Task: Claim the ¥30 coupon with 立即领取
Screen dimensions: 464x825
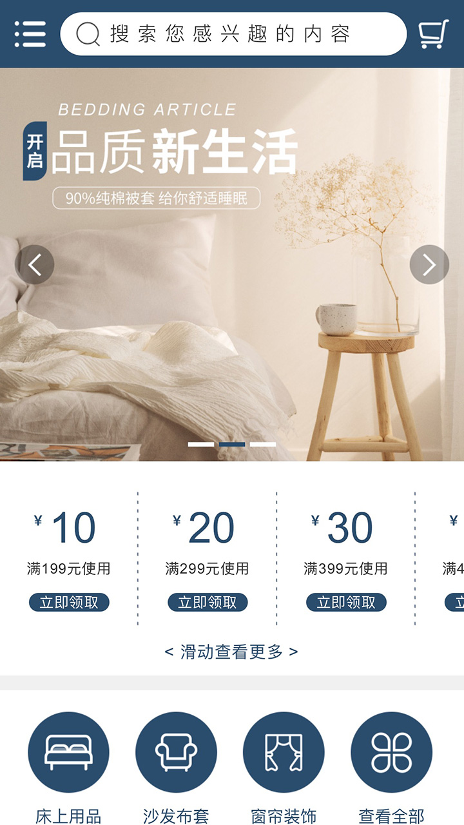Action: click(346, 603)
